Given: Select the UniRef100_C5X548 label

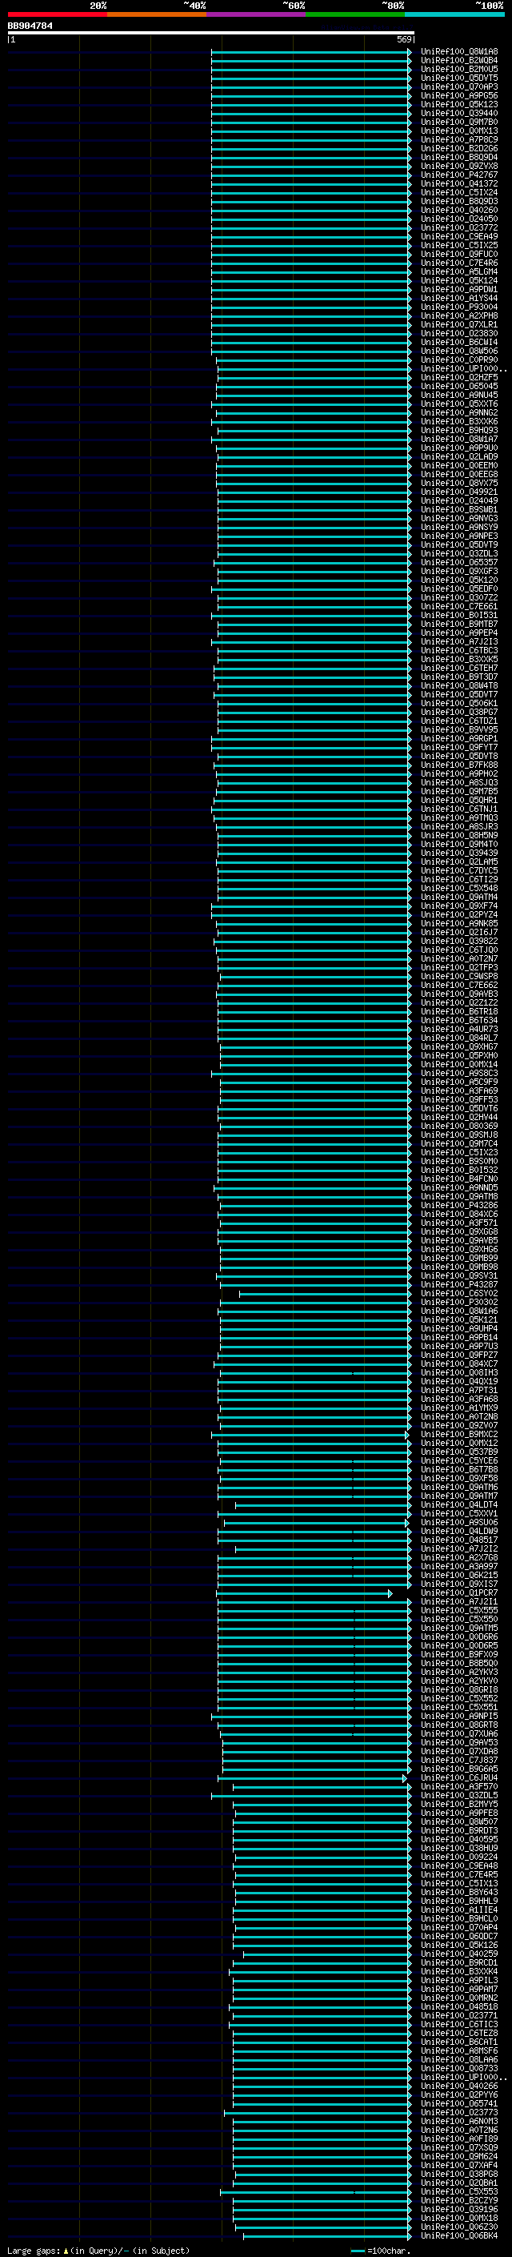Looking at the screenshot, I should [459, 889].
